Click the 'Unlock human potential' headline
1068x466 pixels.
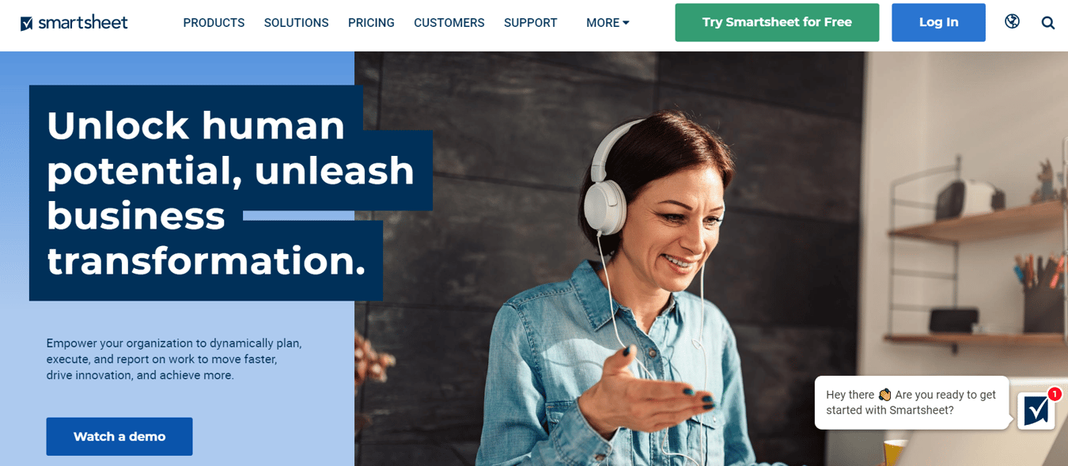[229, 193]
